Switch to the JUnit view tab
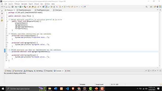The image size is (162, 91). (68, 71)
